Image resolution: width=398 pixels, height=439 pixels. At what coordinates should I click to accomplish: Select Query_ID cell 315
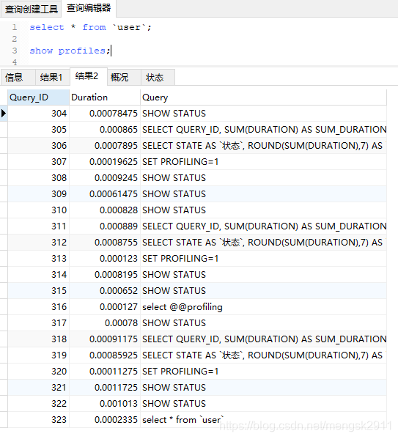38,291
